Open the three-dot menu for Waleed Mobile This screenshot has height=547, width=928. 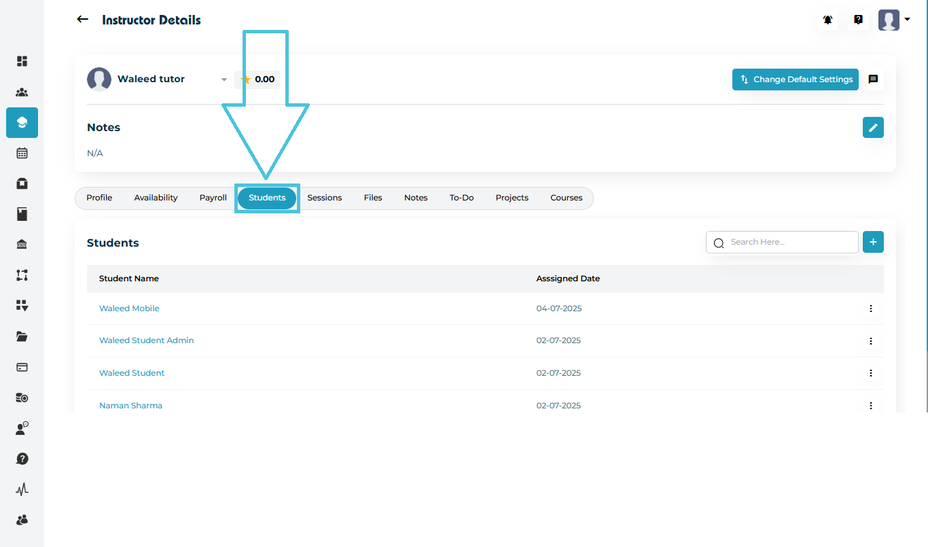point(870,308)
